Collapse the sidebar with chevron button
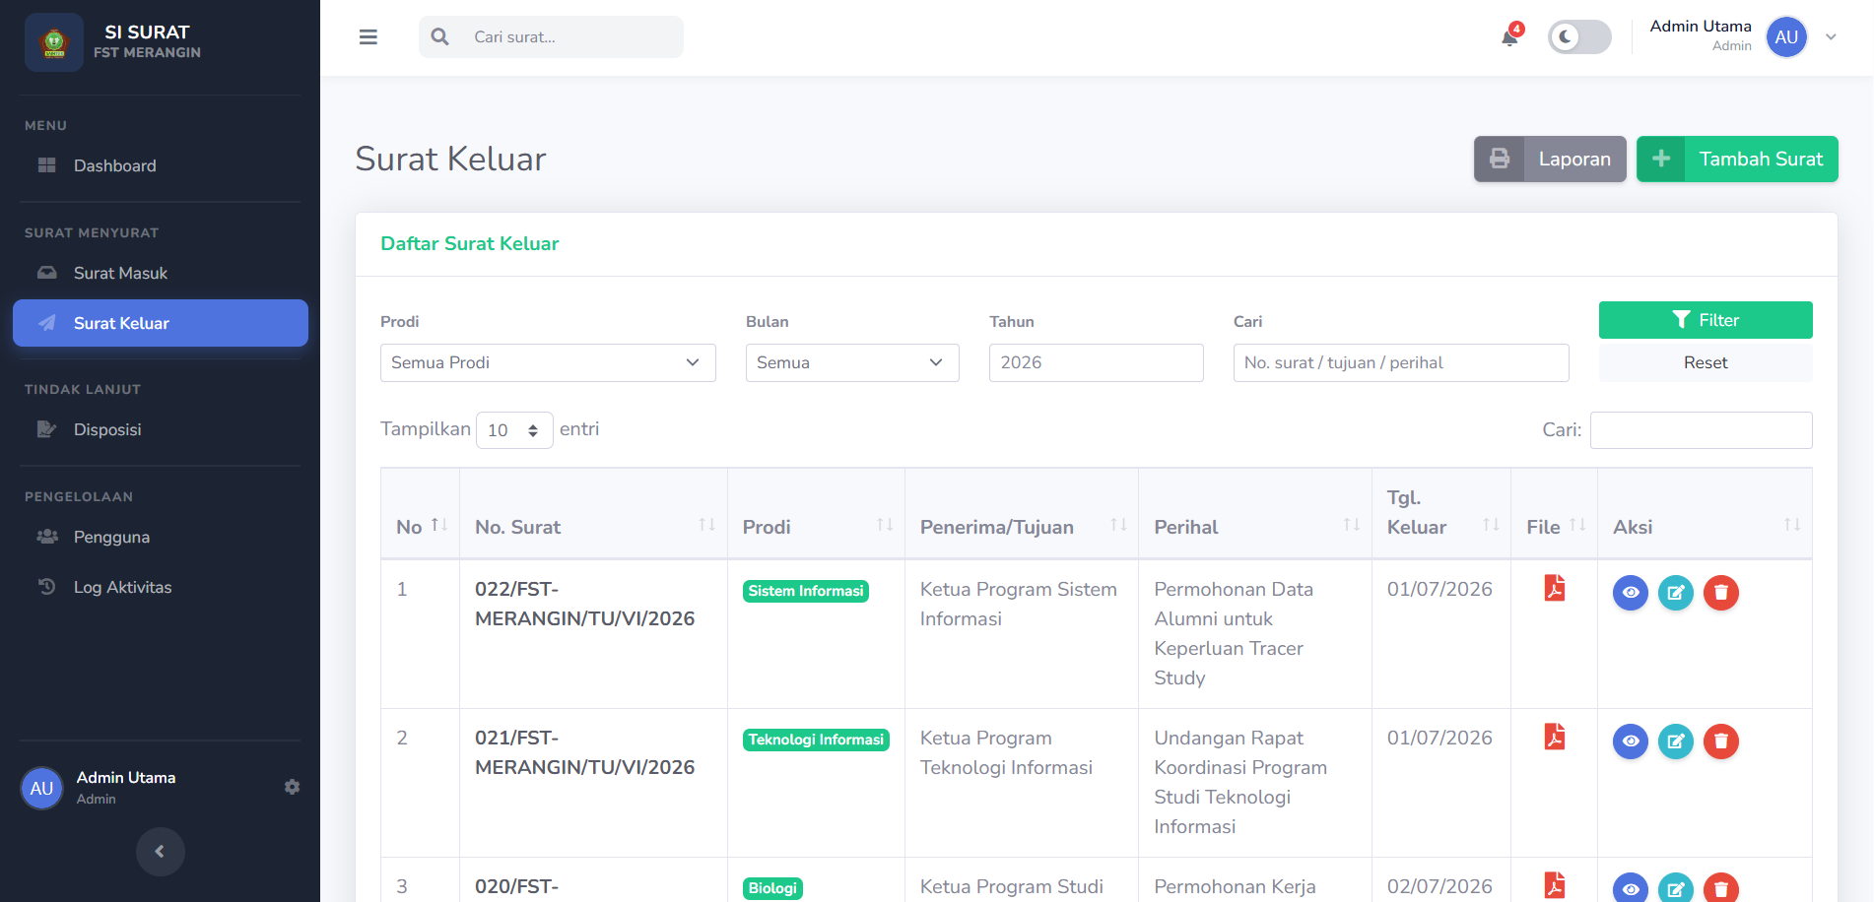1874x902 pixels. pyautogui.click(x=161, y=852)
